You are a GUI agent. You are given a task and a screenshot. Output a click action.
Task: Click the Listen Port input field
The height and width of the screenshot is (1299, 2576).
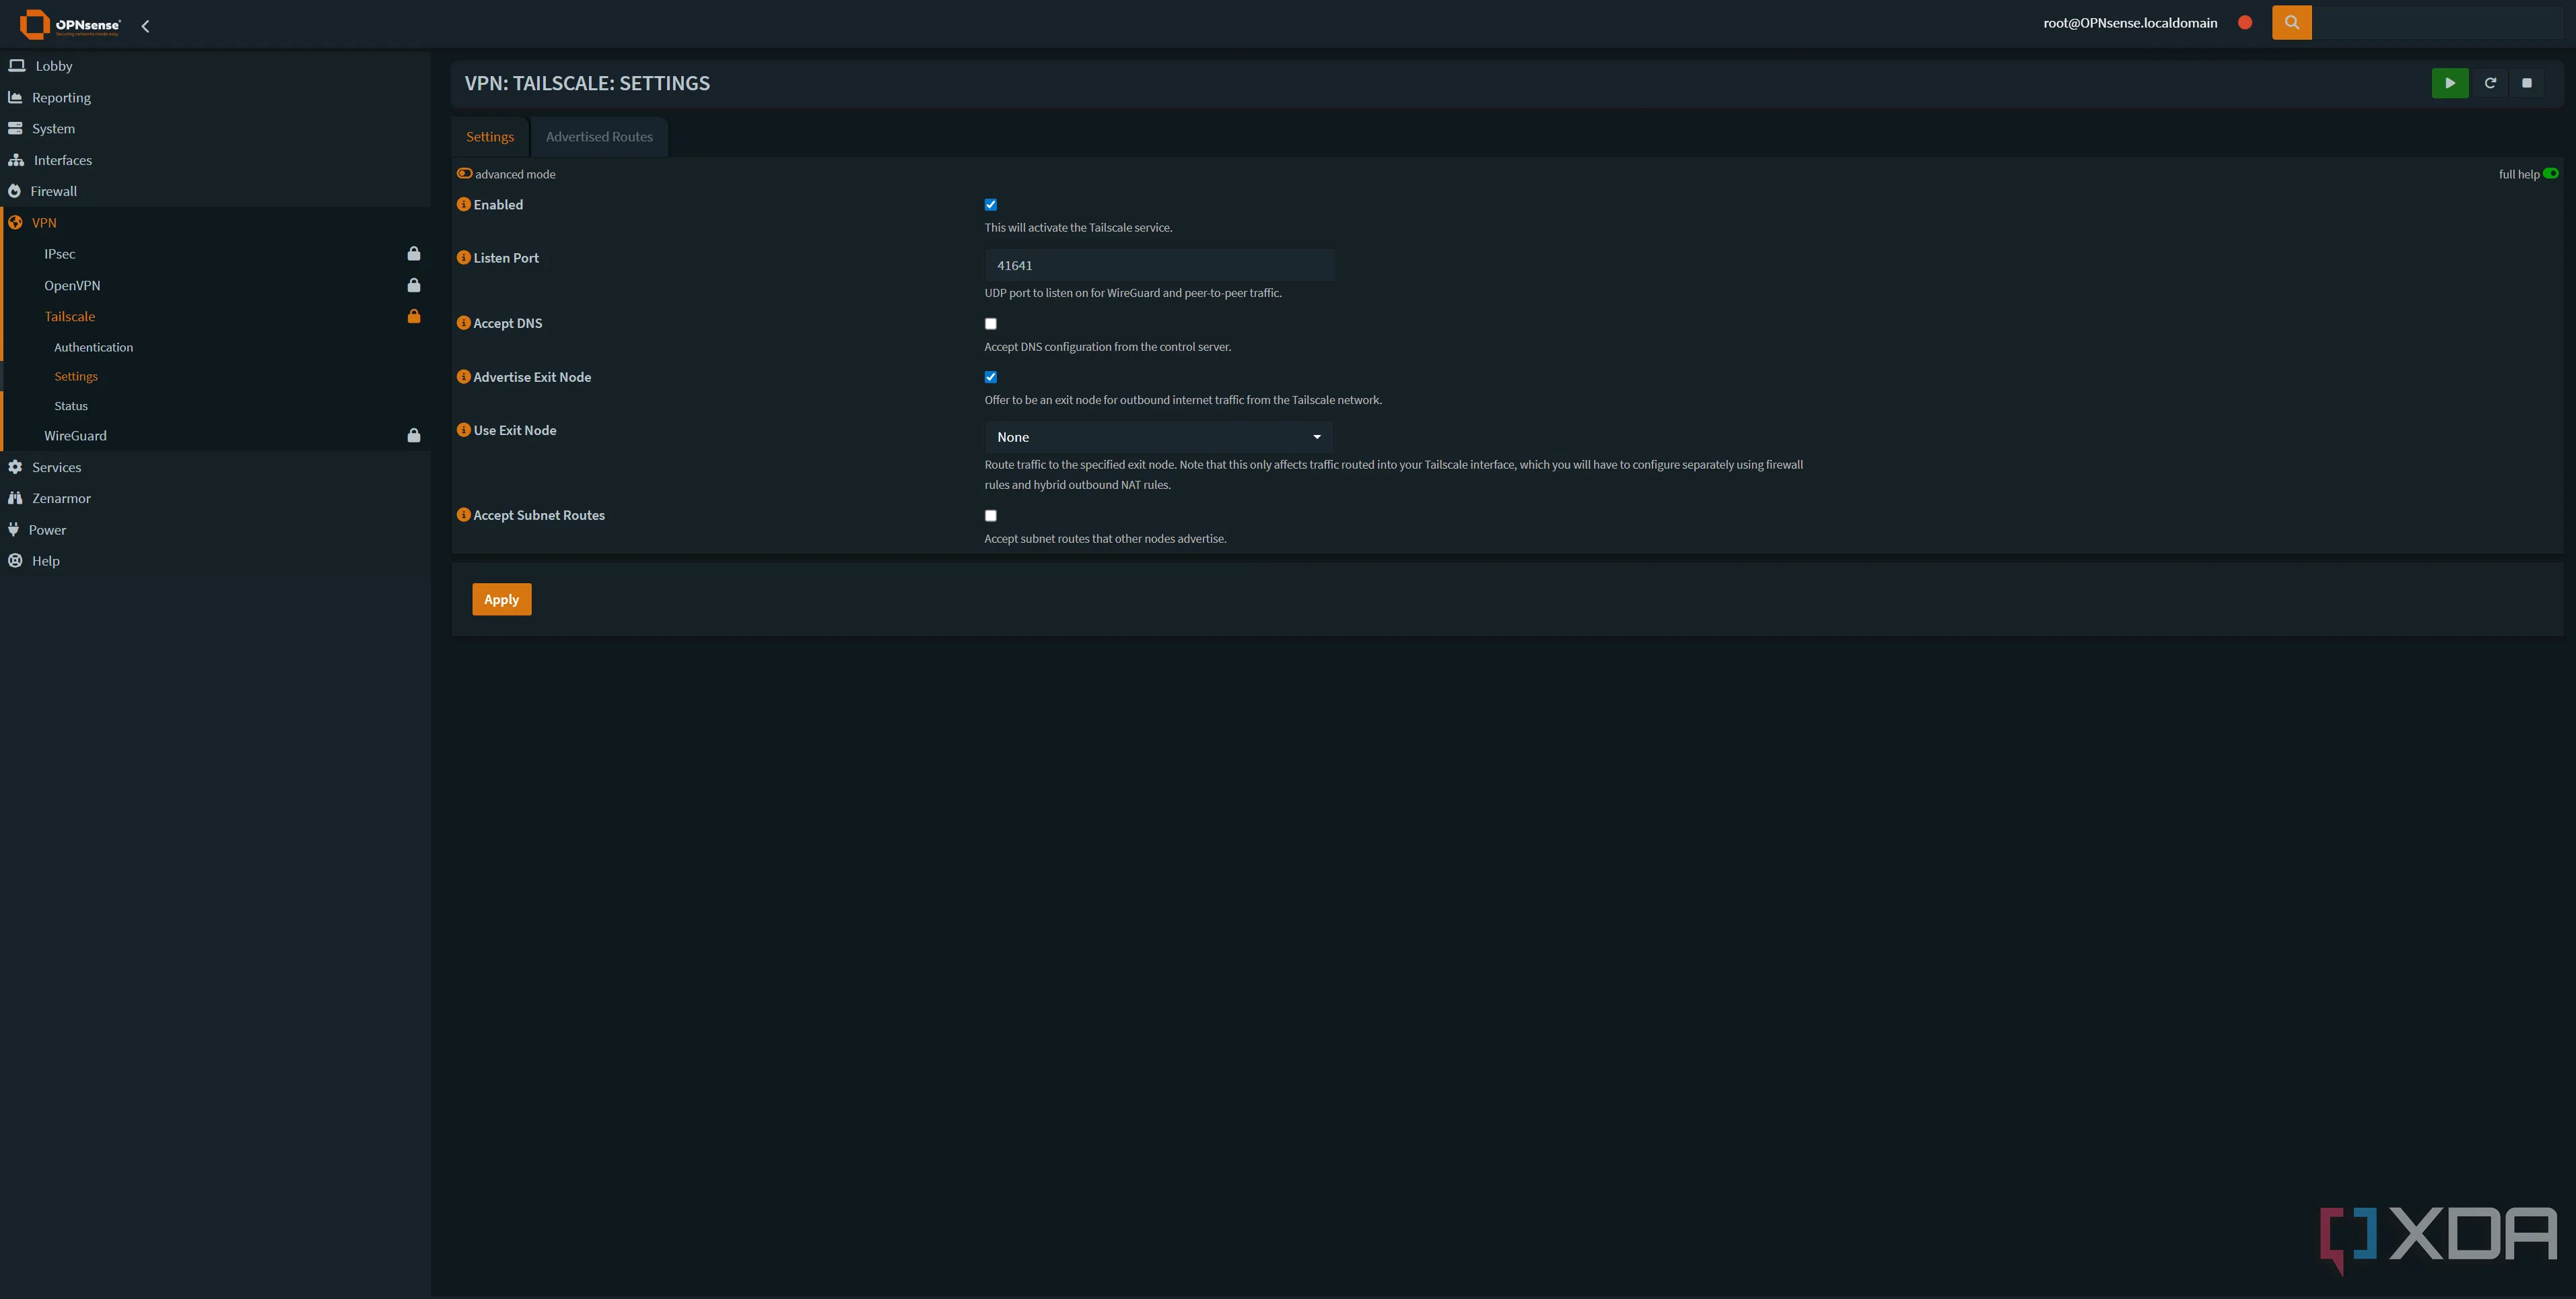(x=1159, y=265)
